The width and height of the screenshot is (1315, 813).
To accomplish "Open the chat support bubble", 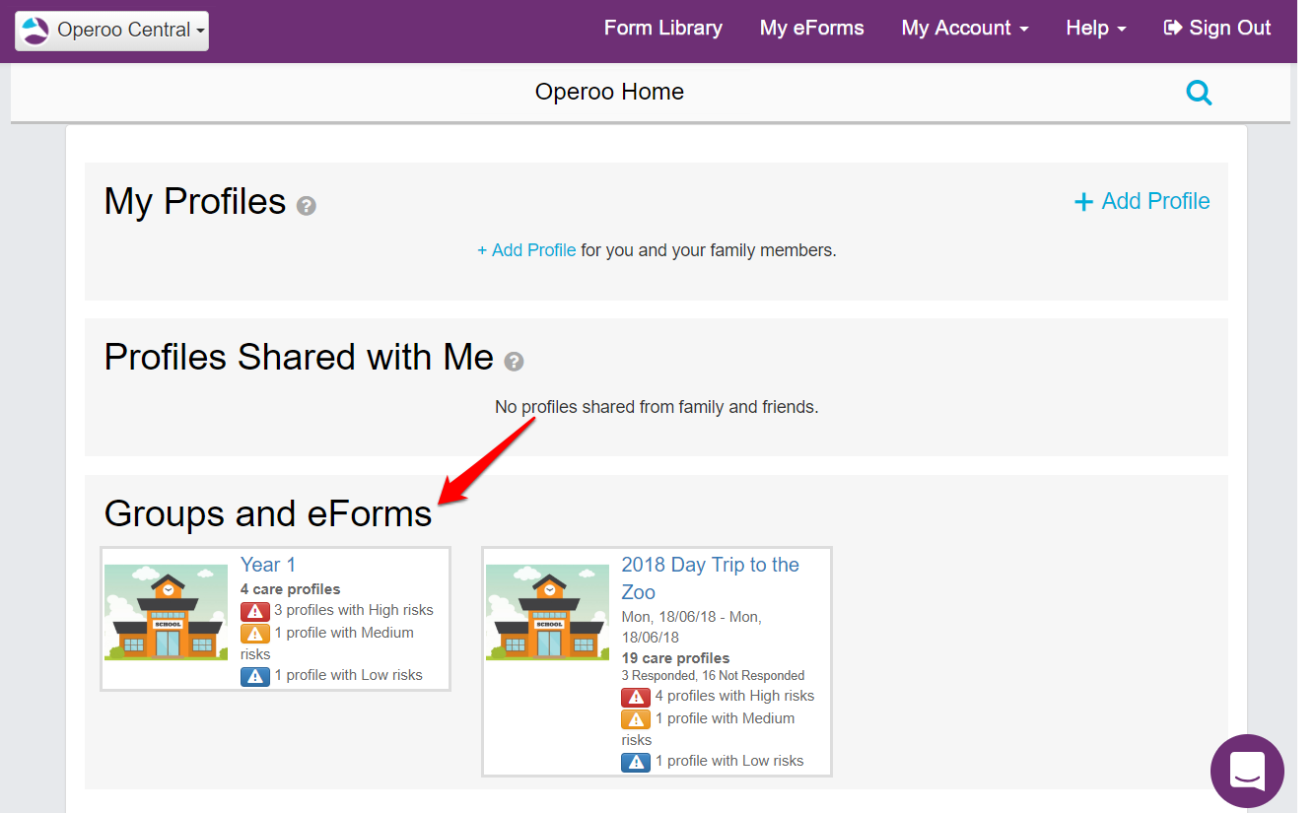I will [x=1247, y=771].
